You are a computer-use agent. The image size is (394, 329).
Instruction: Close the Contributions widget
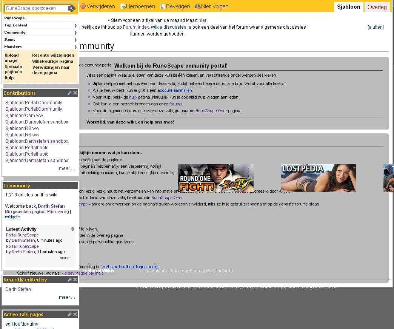[x=75, y=93]
